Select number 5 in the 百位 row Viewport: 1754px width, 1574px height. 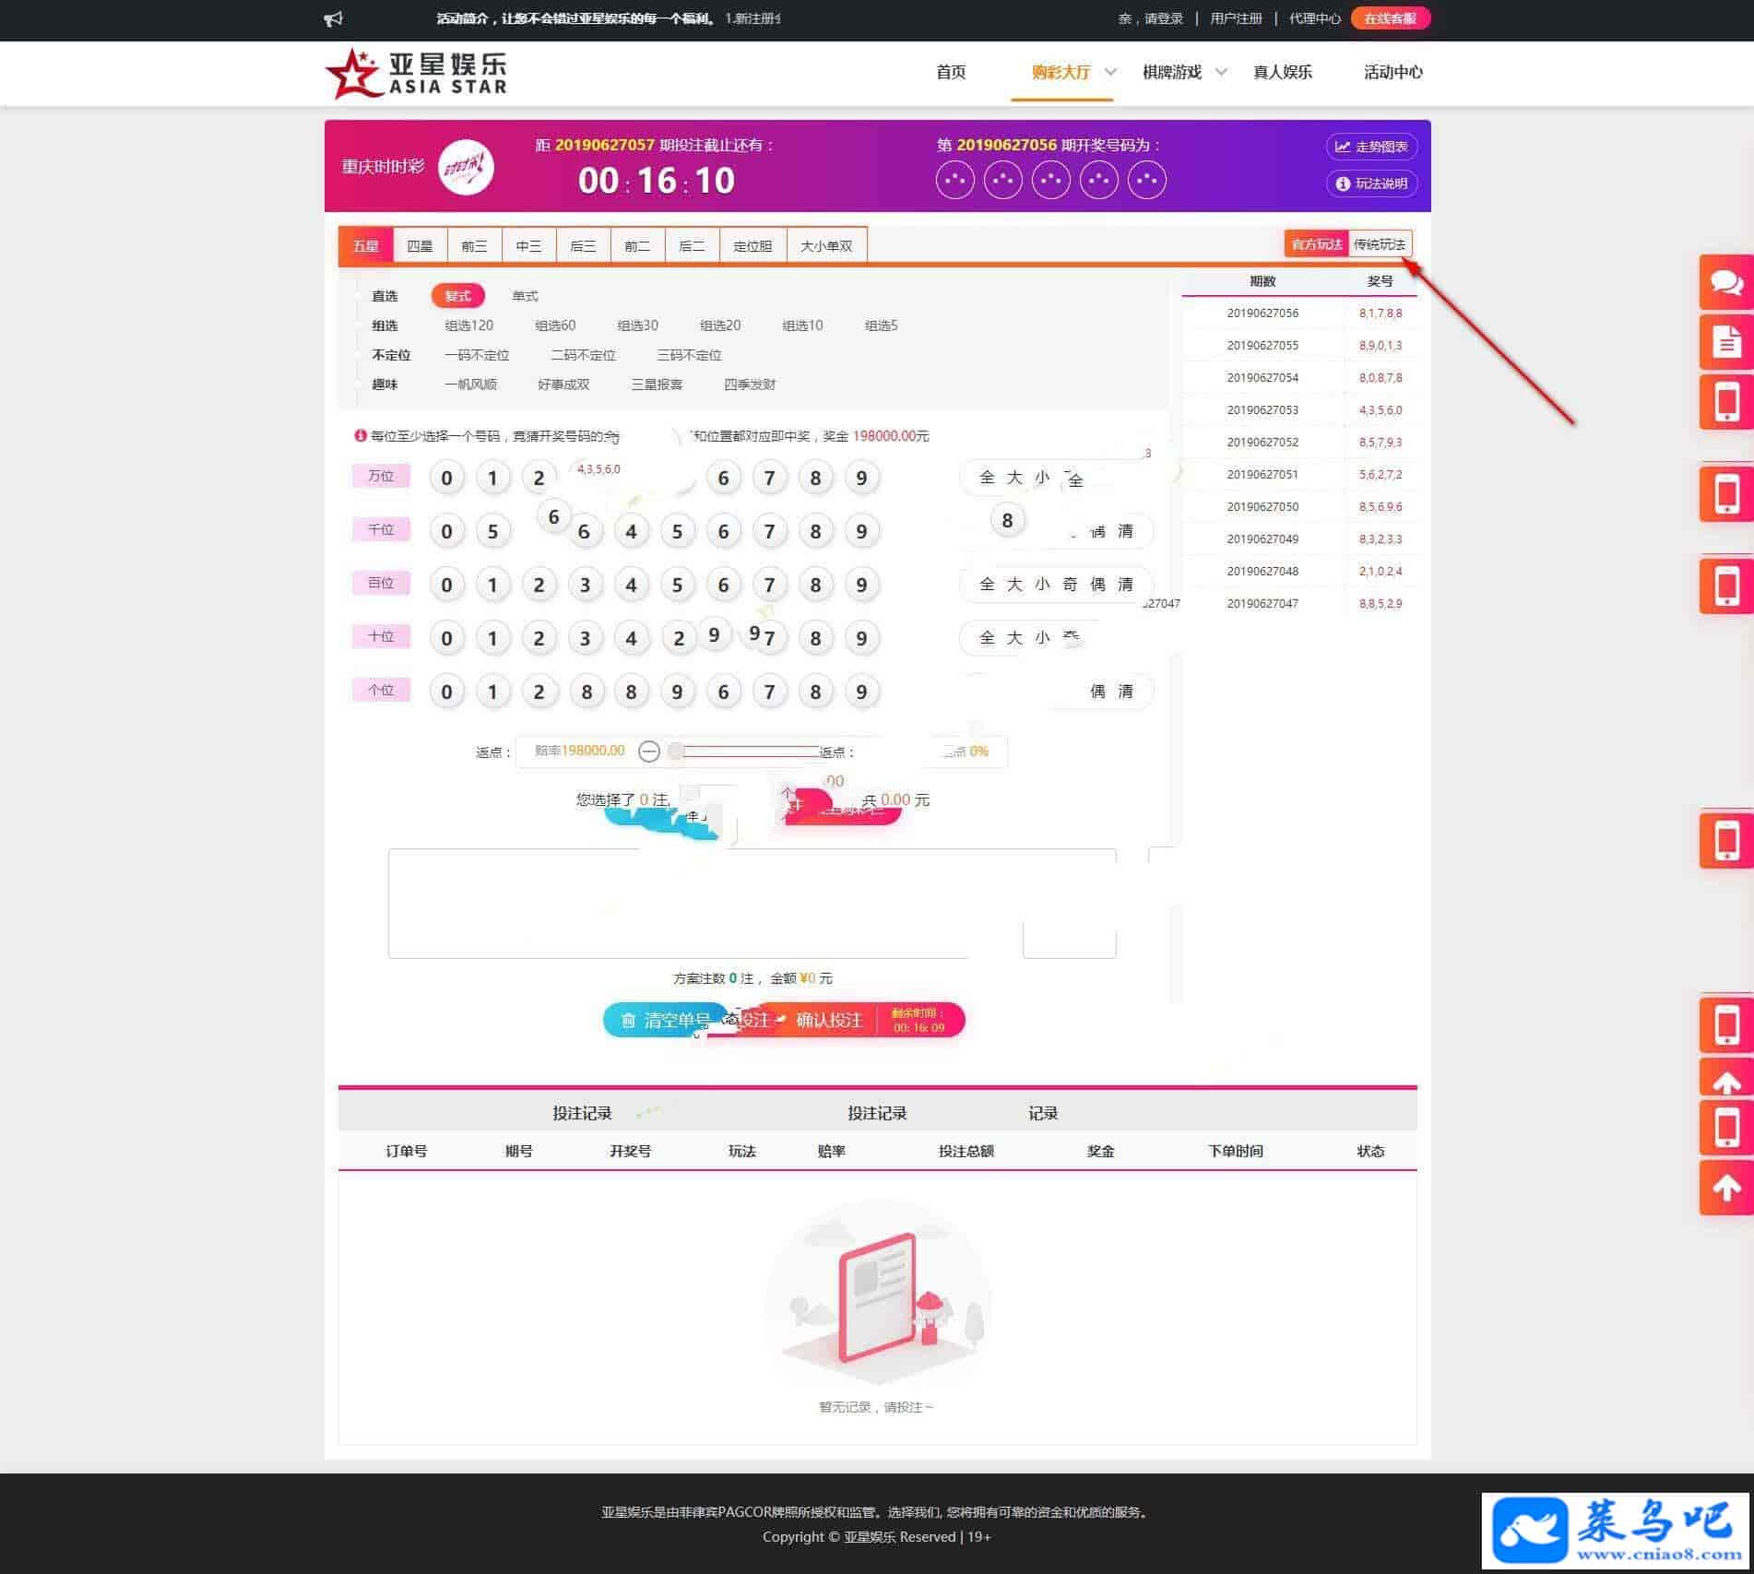[678, 585]
